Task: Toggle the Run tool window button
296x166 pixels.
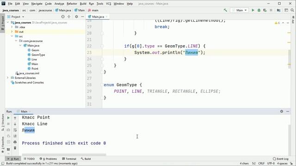Action: 13,159
